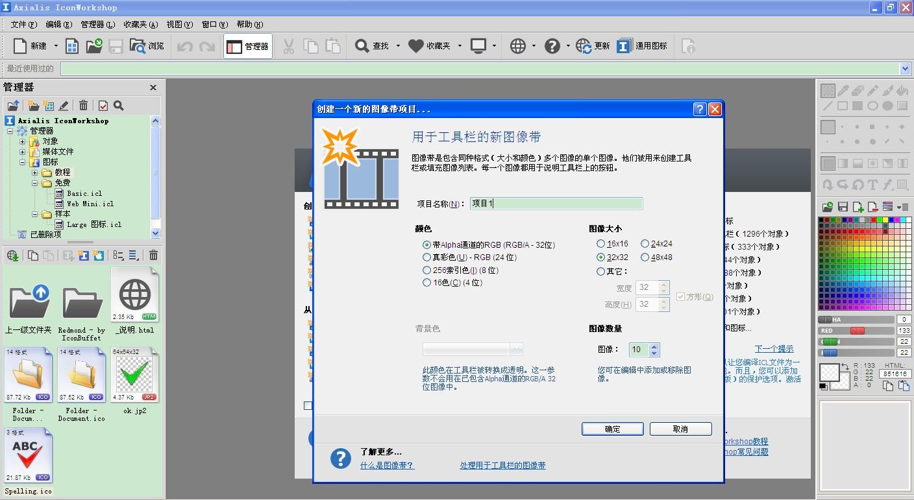
Task: Click the open-file folder icon in main toolbar
Action: pyautogui.click(x=94, y=46)
